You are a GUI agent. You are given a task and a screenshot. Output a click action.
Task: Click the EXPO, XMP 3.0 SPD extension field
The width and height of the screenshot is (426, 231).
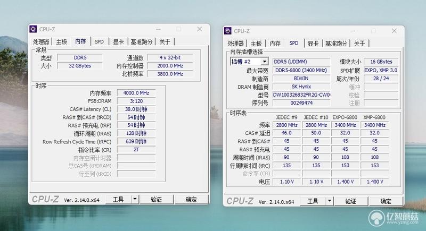click(x=381, y=70)
